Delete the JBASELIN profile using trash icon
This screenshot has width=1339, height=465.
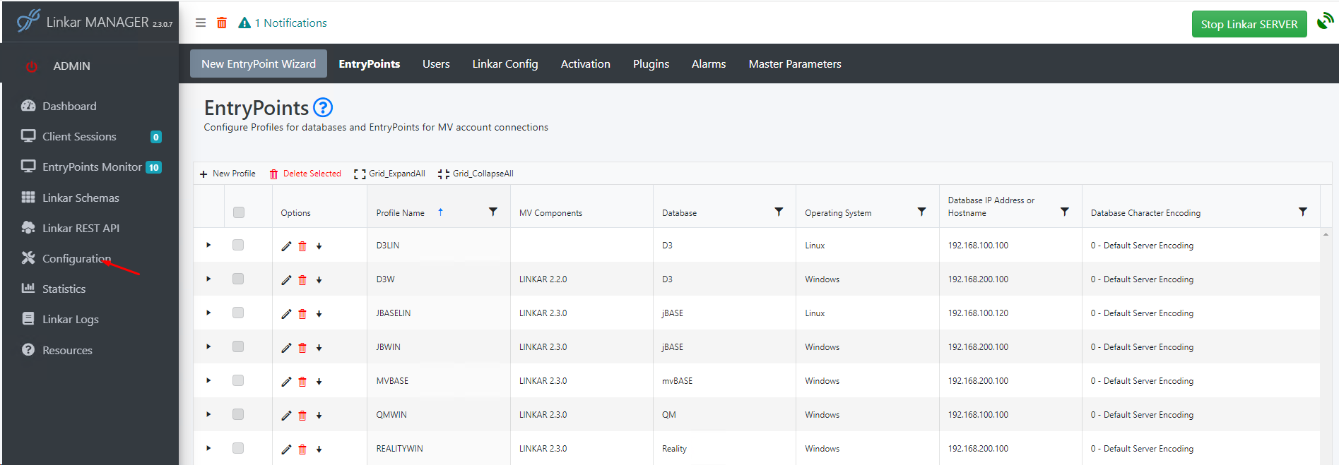point(302,314)
